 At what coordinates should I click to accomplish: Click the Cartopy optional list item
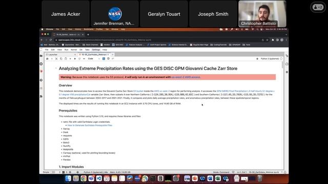click(89, 153)
